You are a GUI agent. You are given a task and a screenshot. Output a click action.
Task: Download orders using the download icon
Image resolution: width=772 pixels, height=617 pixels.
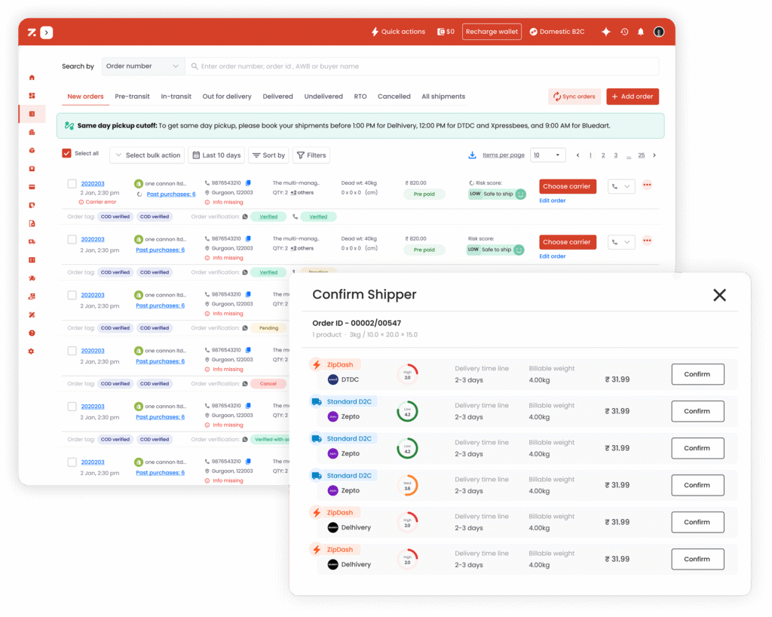click(473, 155)
